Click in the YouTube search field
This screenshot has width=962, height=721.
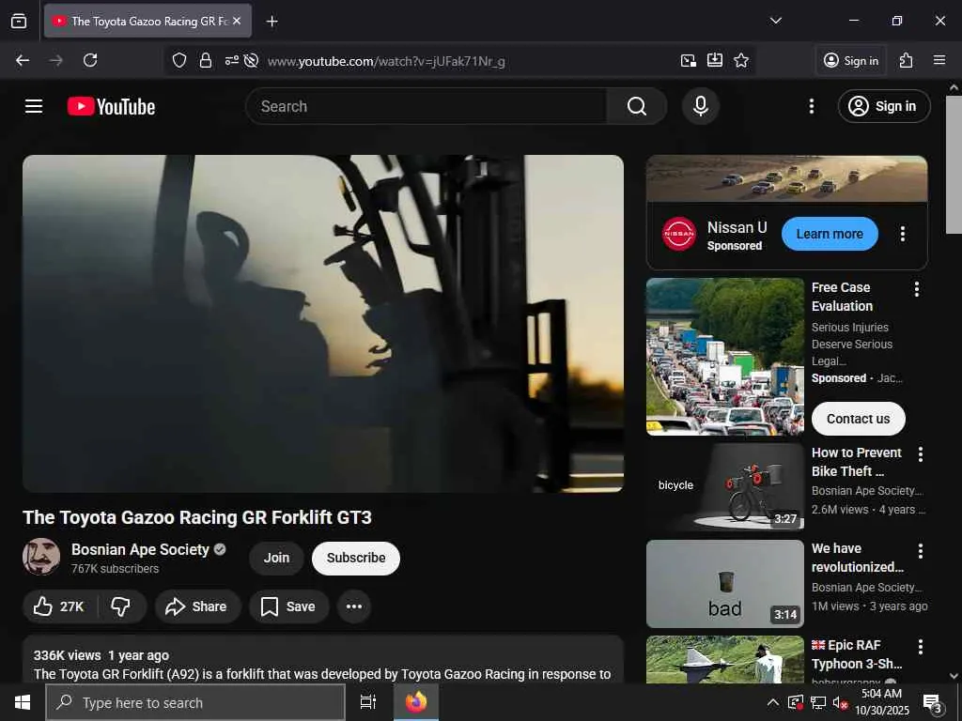[x=427, y=106]
